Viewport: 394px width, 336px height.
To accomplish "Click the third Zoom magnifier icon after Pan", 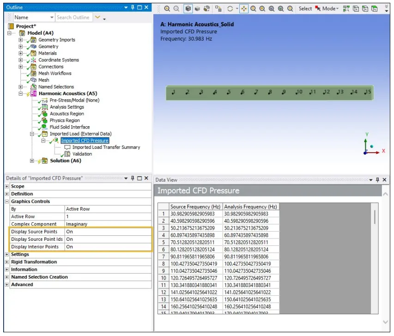I will point(272,9).
